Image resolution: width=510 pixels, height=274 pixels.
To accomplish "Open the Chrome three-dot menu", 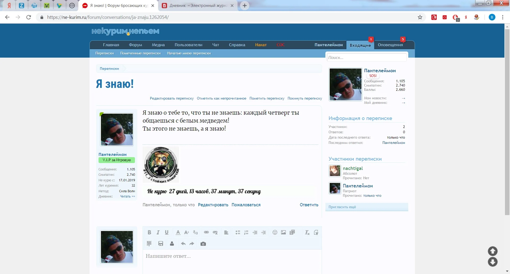I will (503, 17).
